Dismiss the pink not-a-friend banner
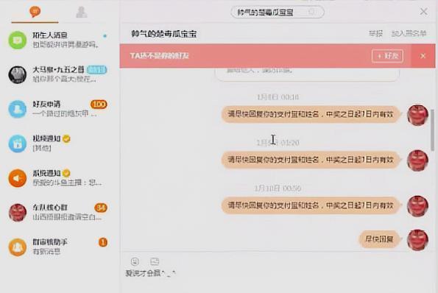Viewport: 438px width, 293px height. click(423, 56)
